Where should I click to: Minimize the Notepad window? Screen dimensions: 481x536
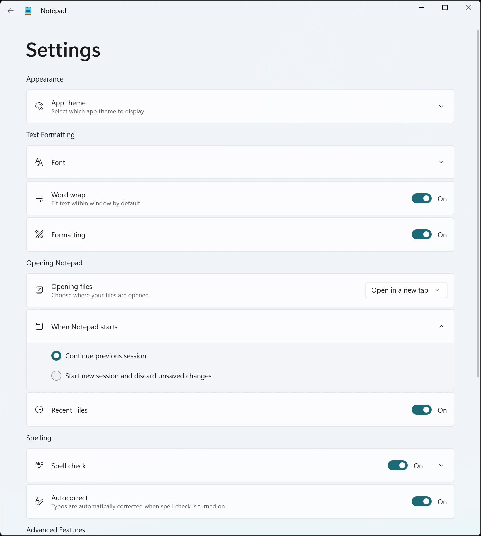[x=422, y=8]
